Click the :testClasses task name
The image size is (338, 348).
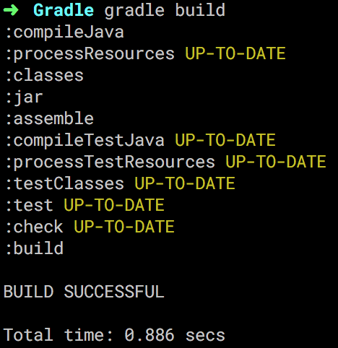pyautogui.click(x=65, y=183)
